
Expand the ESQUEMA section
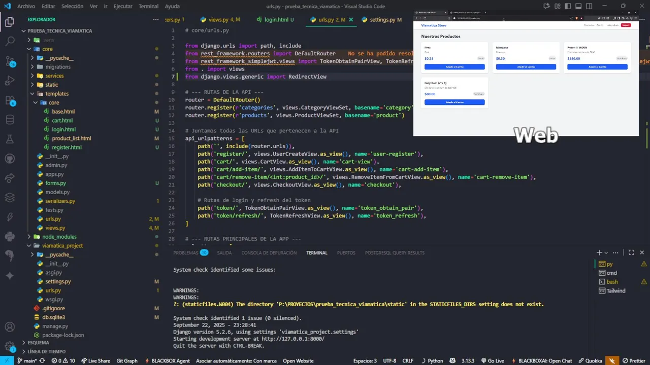pyautogui.click(x=38, y=343)
